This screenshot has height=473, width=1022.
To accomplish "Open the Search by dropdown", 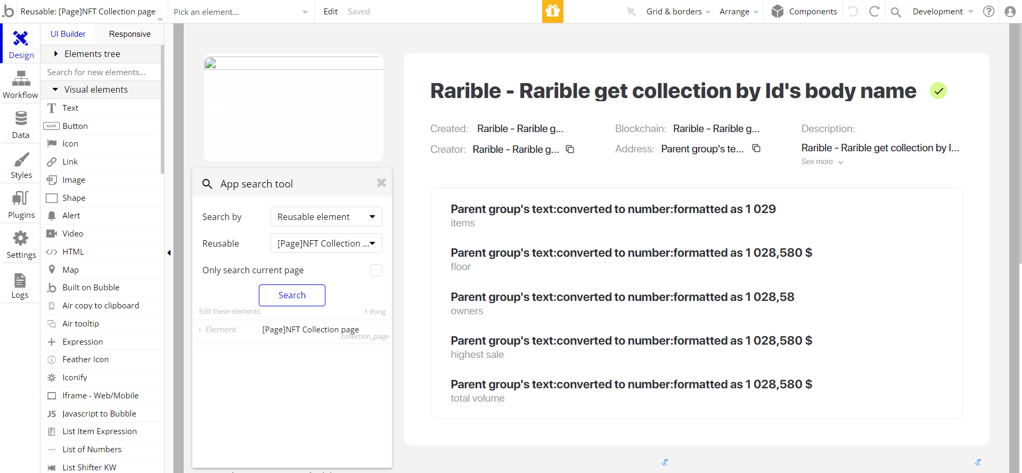I will click(x=326, y=217).
